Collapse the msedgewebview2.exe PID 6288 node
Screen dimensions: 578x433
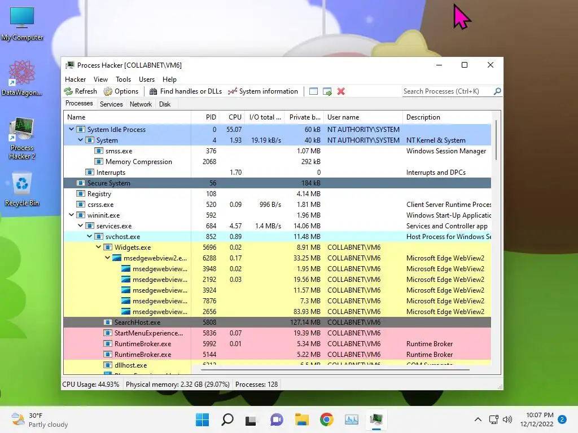coord(108,257)
